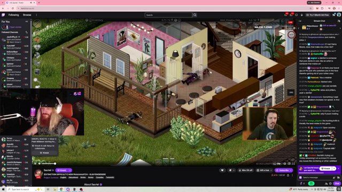Open the whispers icon in top bar
The height and width of the screenshot is (192, 342).
click(297, 15)
